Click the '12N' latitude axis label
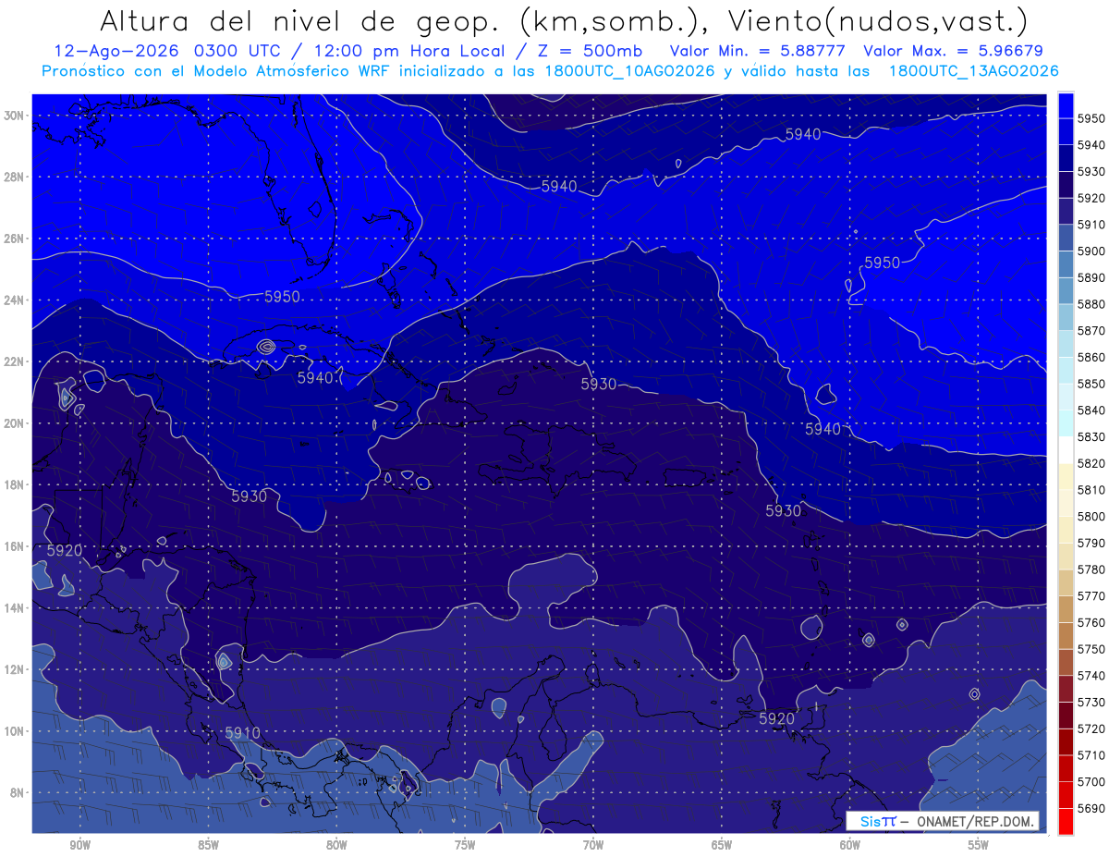Screen dimensions: 1109x857 pyautogui.click(x=15, y=669)
